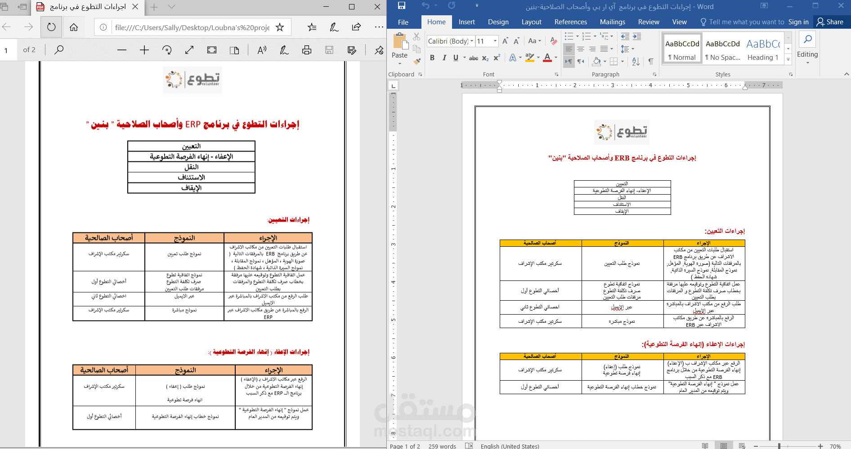Viewport: 851px width, 449px height.
Task: Toggle Italic formatting on
Action: [x=444, y=58]
